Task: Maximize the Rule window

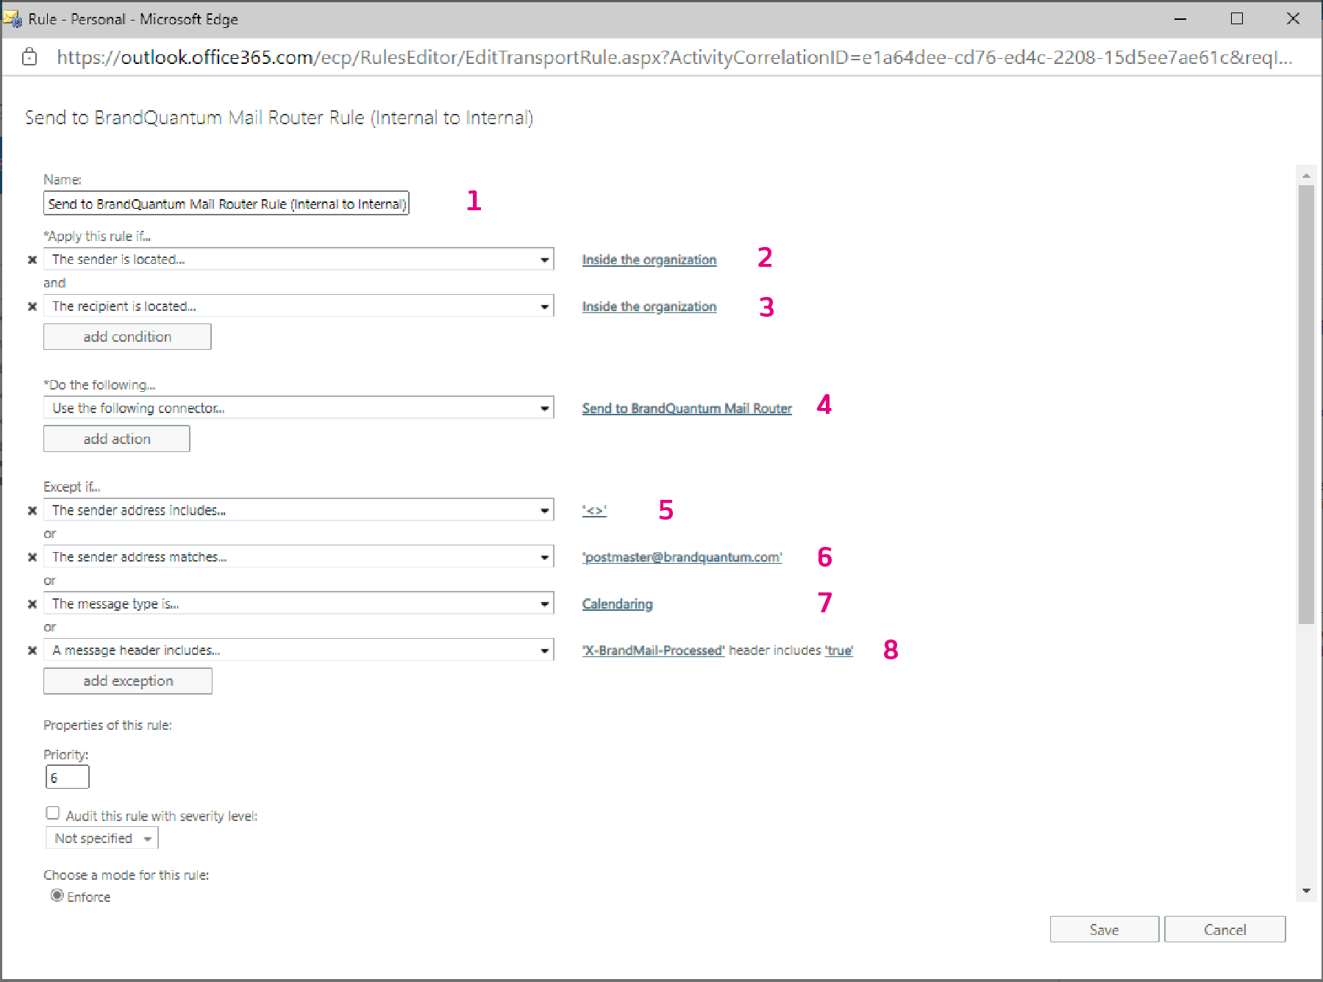Action: [x=1237, y=19]
